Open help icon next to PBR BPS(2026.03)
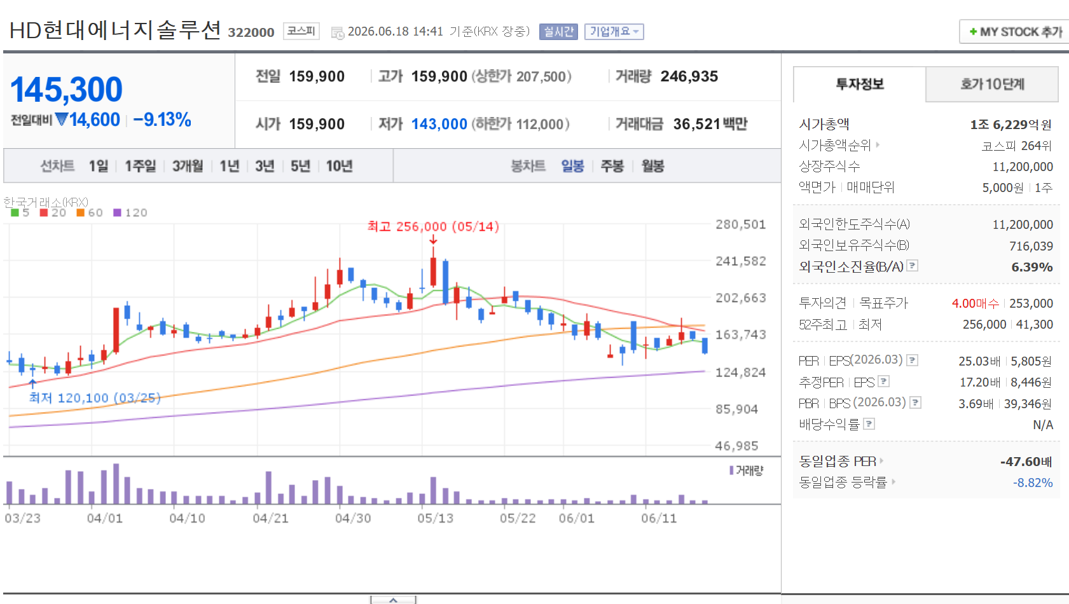Image resolution: width=1069 pixels, height=604 pixels. pyautogui.click(x=915, y=402)
